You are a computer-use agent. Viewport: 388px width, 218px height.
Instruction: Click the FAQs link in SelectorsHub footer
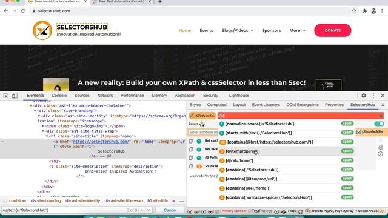(x=292, y=211)
